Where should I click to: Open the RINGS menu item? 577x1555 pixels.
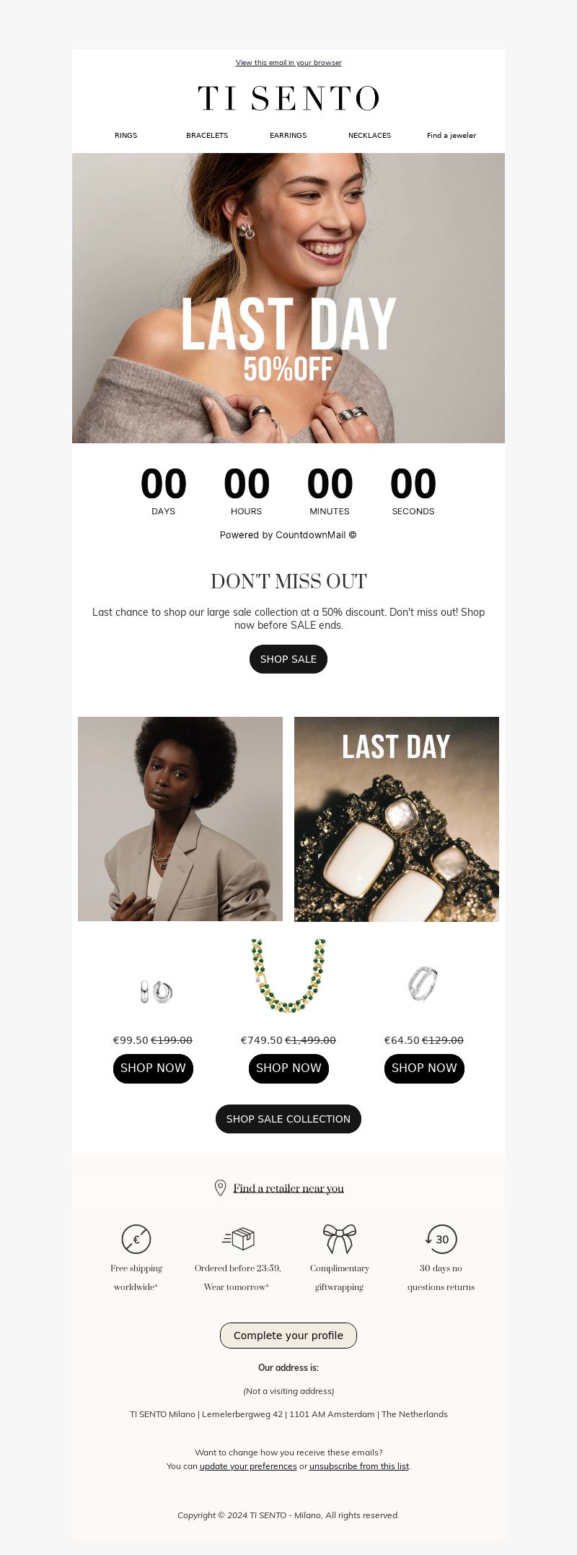pyautogui.click(x=125, y=135)
